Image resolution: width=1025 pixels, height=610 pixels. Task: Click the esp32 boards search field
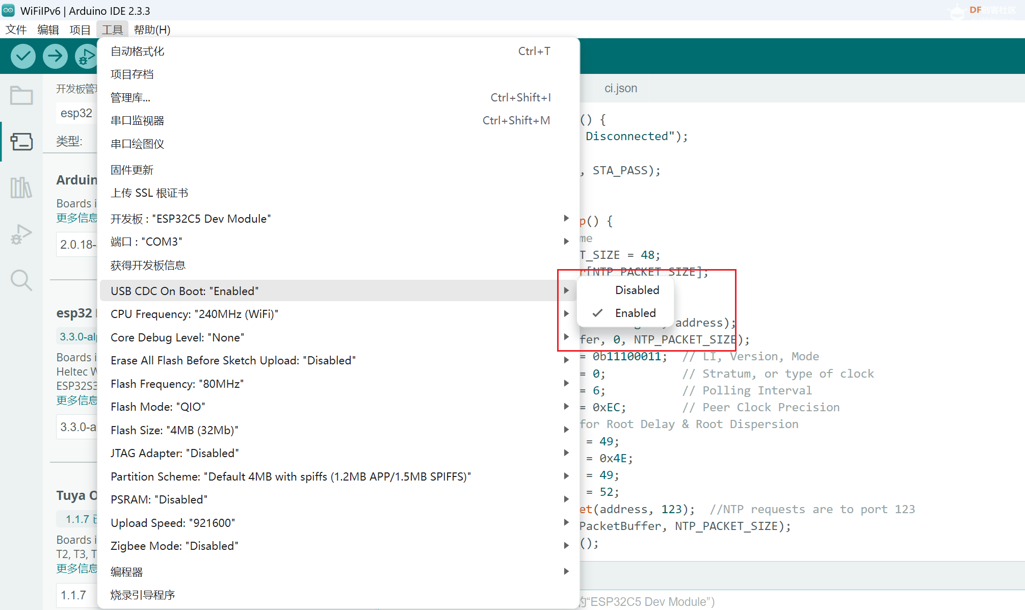[76, 113]
